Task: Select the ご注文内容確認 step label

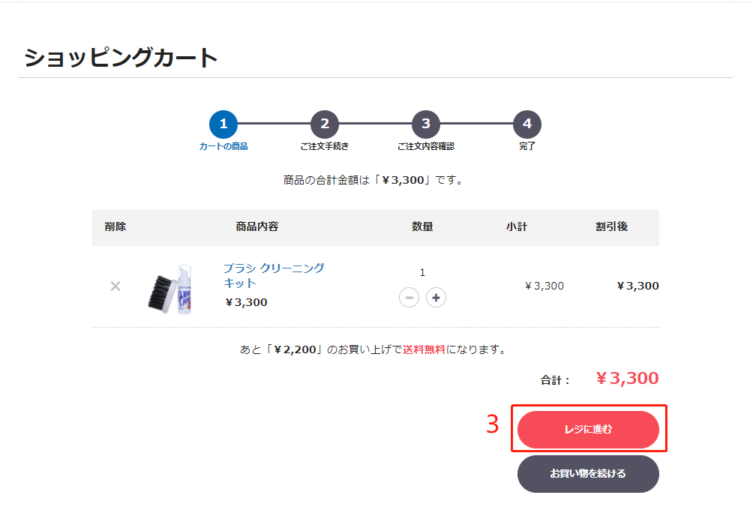Action: (426, 146)
